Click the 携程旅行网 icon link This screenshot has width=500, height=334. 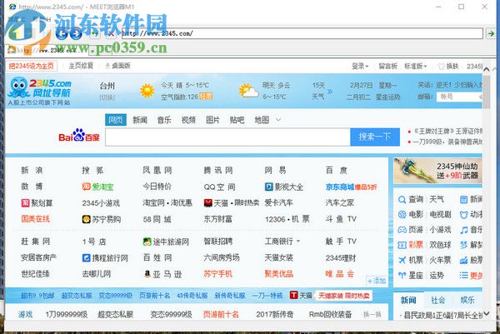coord(86,258)
